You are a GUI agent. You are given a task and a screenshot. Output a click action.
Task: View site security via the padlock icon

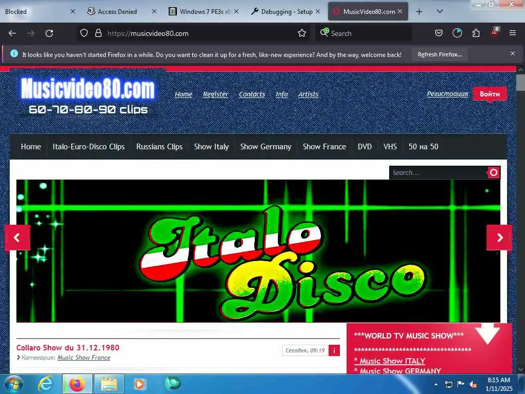pos(98,33)
